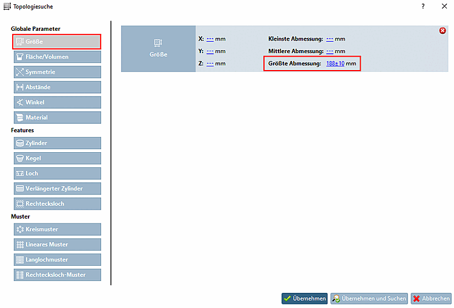This screenshot has height=308, width=454.
Task: Edit Größte Abmessung value 188±10
Action: click(335, 63)
